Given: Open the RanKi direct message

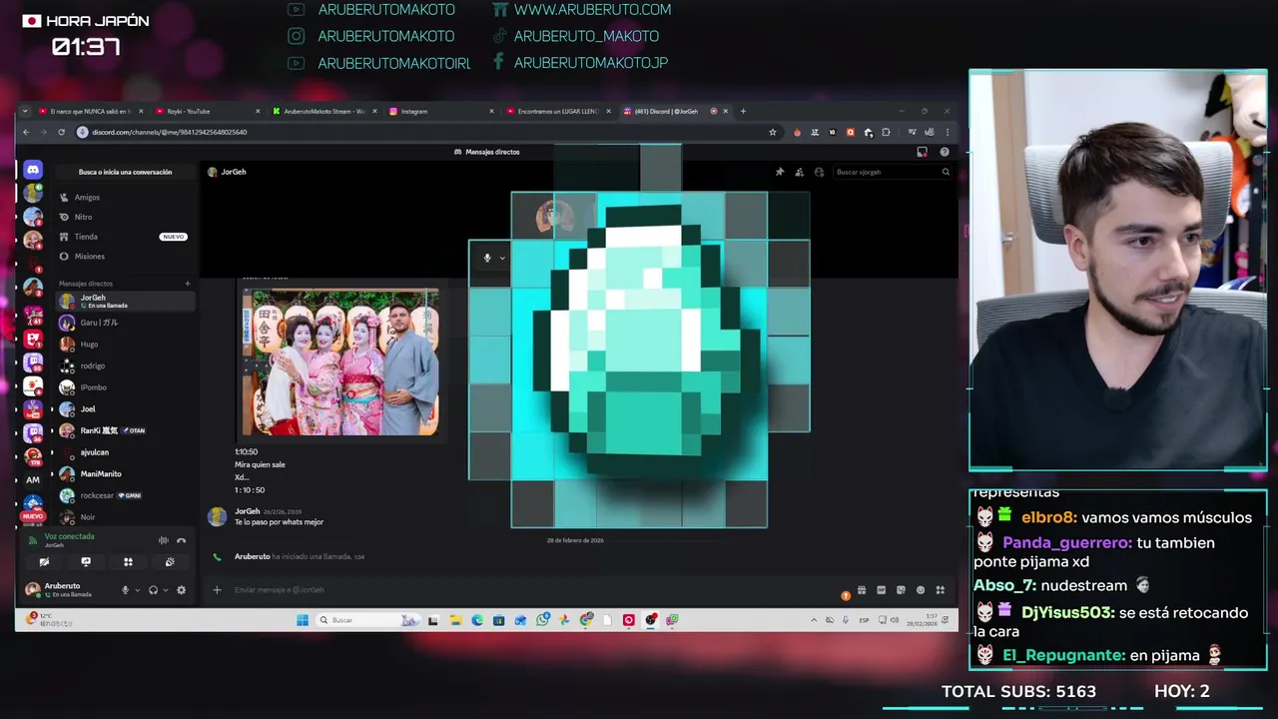Looking at the screenshot, I should point(125,430).
